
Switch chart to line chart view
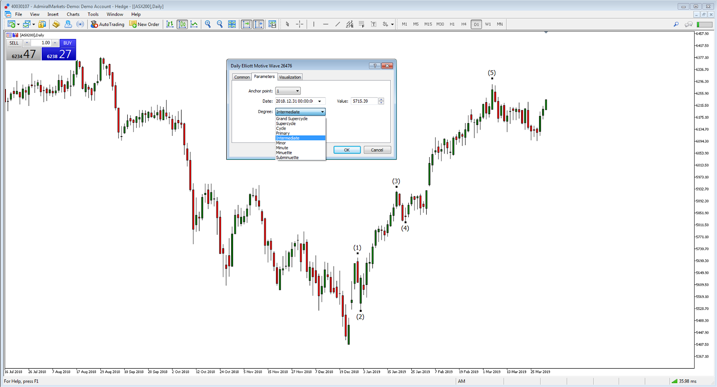pos(194,24)
